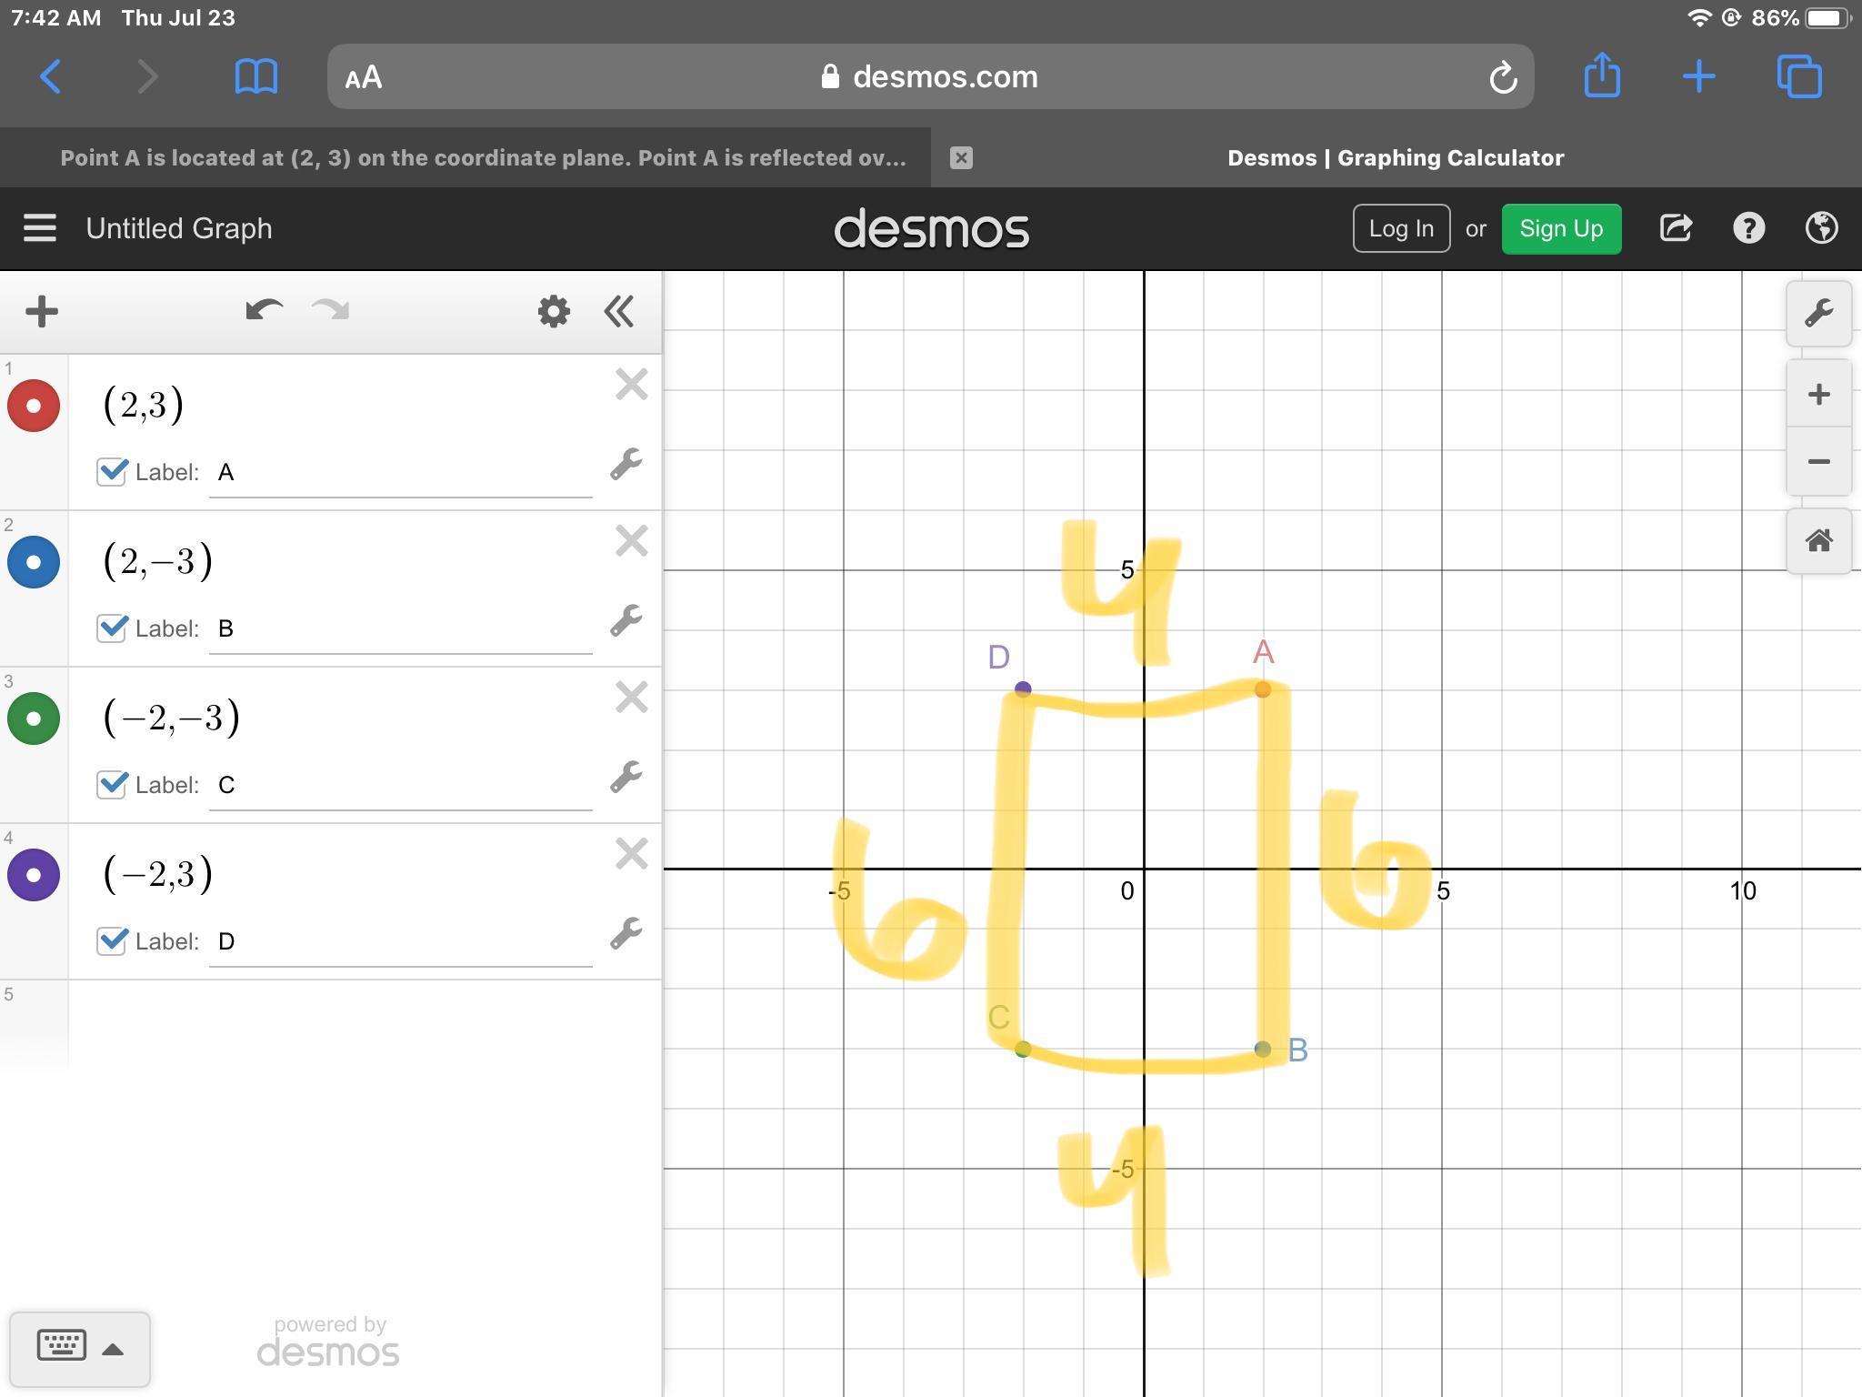Viewport: 1862px width, 1397px height.
Task: Expand the add item plus menu
Action: pyautogui.click(x=42, y=311)
